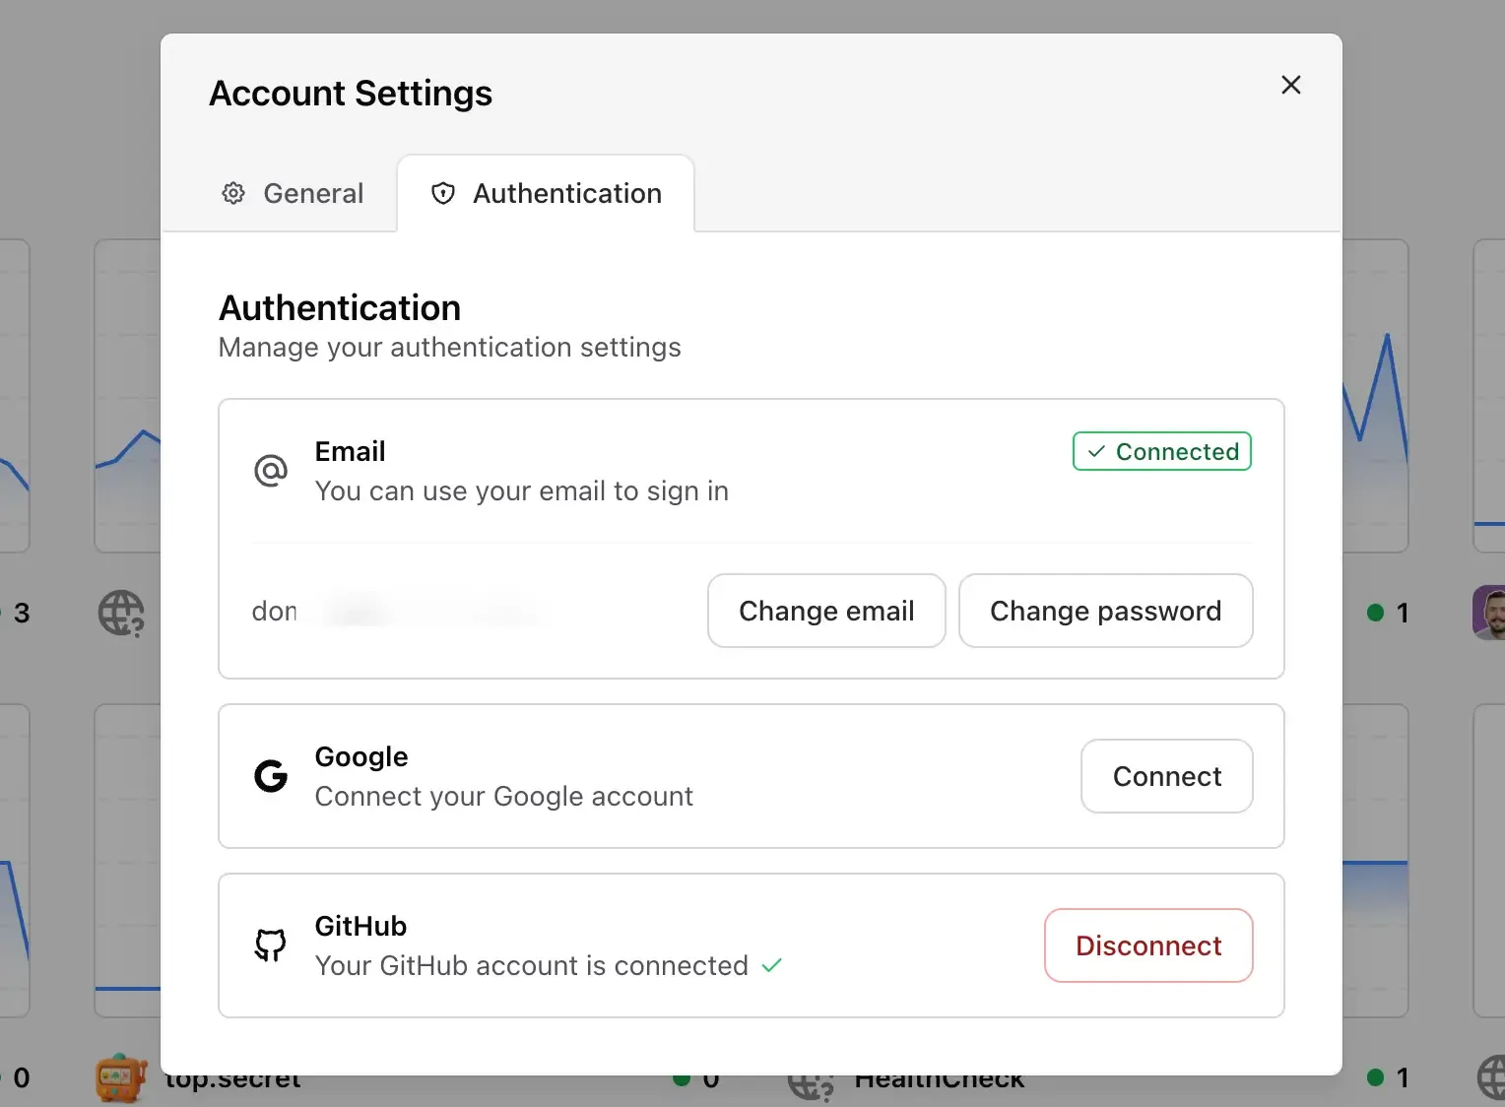Click the shield icon on Authentication tab

click(x=443, y=193)
